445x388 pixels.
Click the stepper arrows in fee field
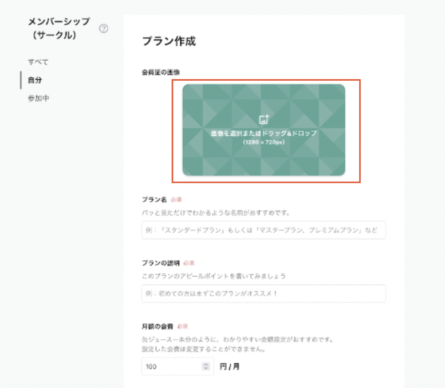[206, 366]
